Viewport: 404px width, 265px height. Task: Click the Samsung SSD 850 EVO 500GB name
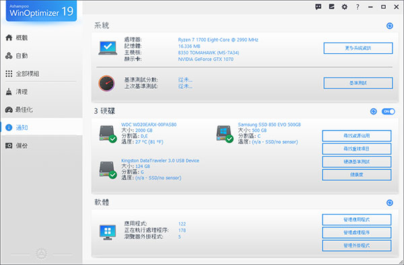pyautogui.click(x=269, y=124)
